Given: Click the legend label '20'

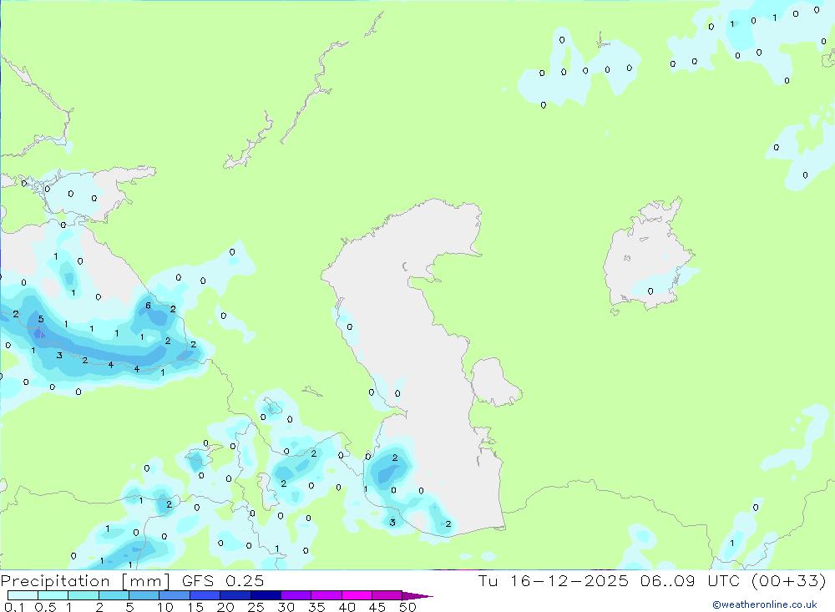Looking at the screenshot, I should click(225, 607).
